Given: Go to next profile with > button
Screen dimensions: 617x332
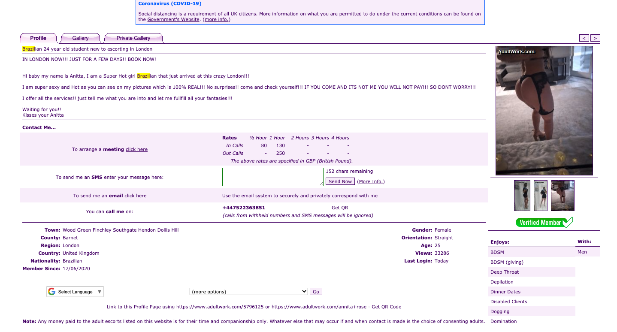Looking at the screenshot, I should (x=595, y=38).
